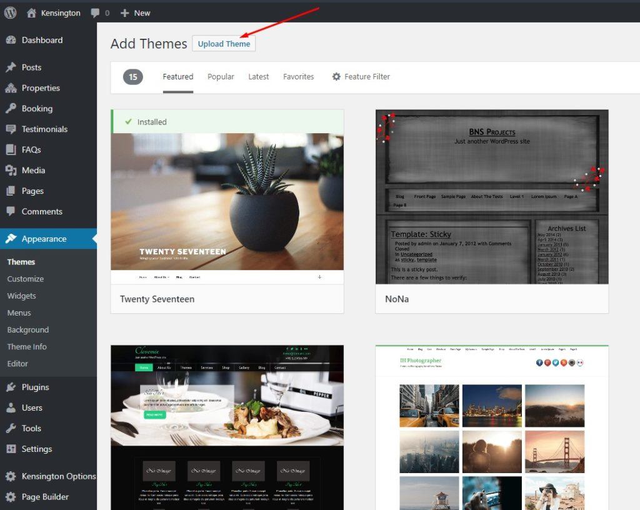Click the Plugins plug icon

tap(11, 387)
